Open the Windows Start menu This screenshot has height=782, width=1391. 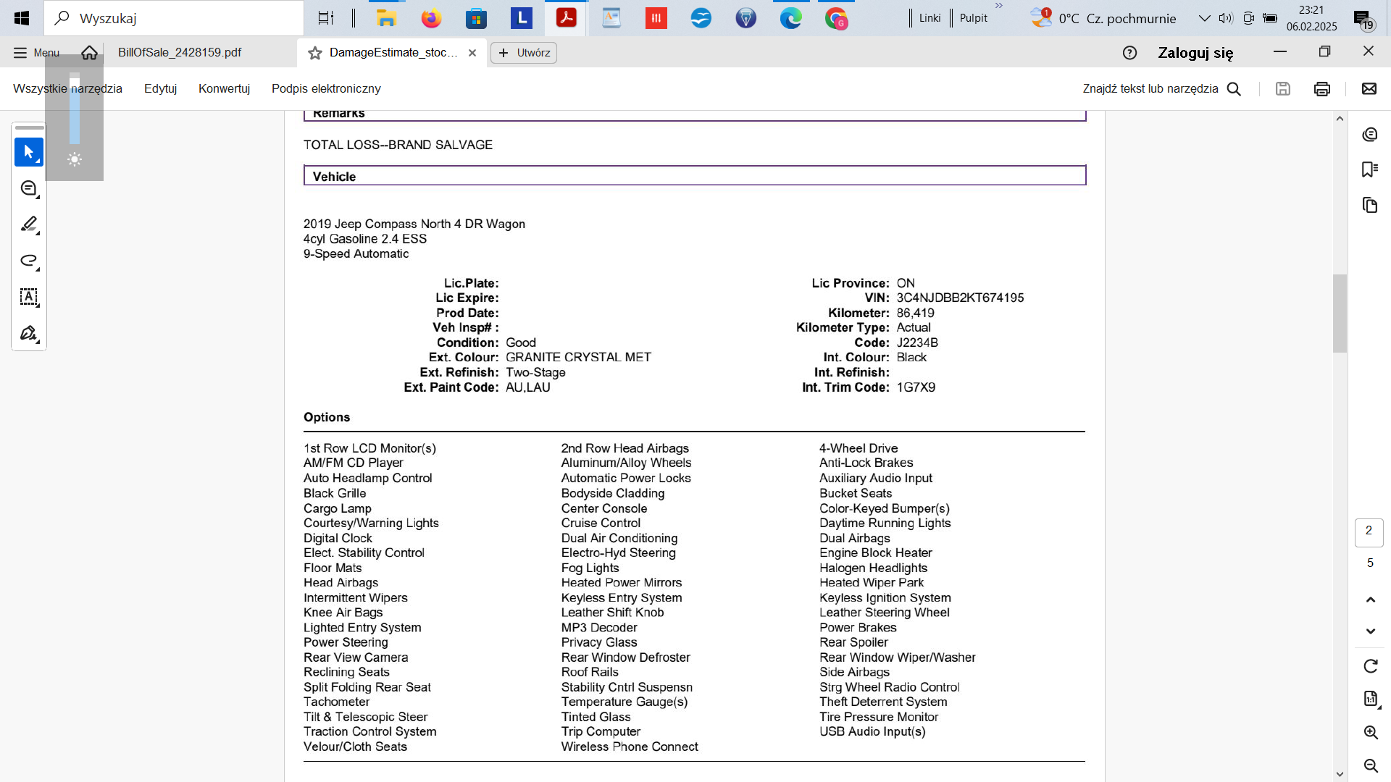(x=22, y=18)
